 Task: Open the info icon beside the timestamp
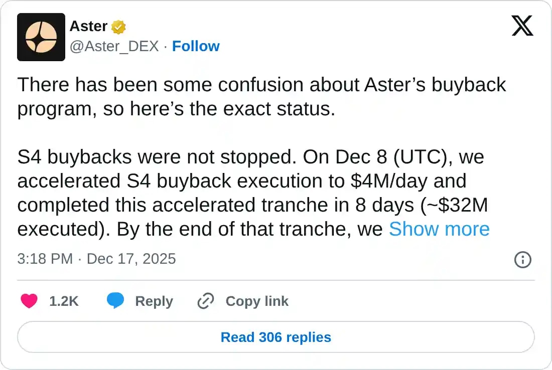[x=522, y=260]
